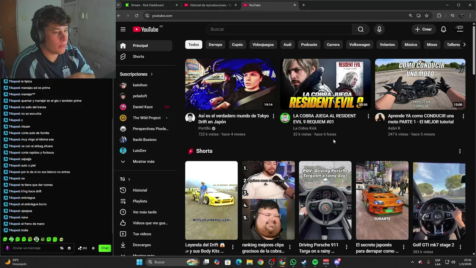Open Playlists in the sidebar
The height and width of the screenshot is (268, 476).
pos(144,201)
